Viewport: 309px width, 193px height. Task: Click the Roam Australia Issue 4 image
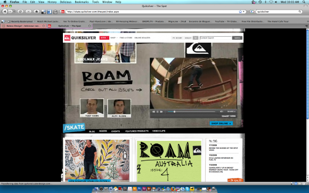[x=169, y=161]
